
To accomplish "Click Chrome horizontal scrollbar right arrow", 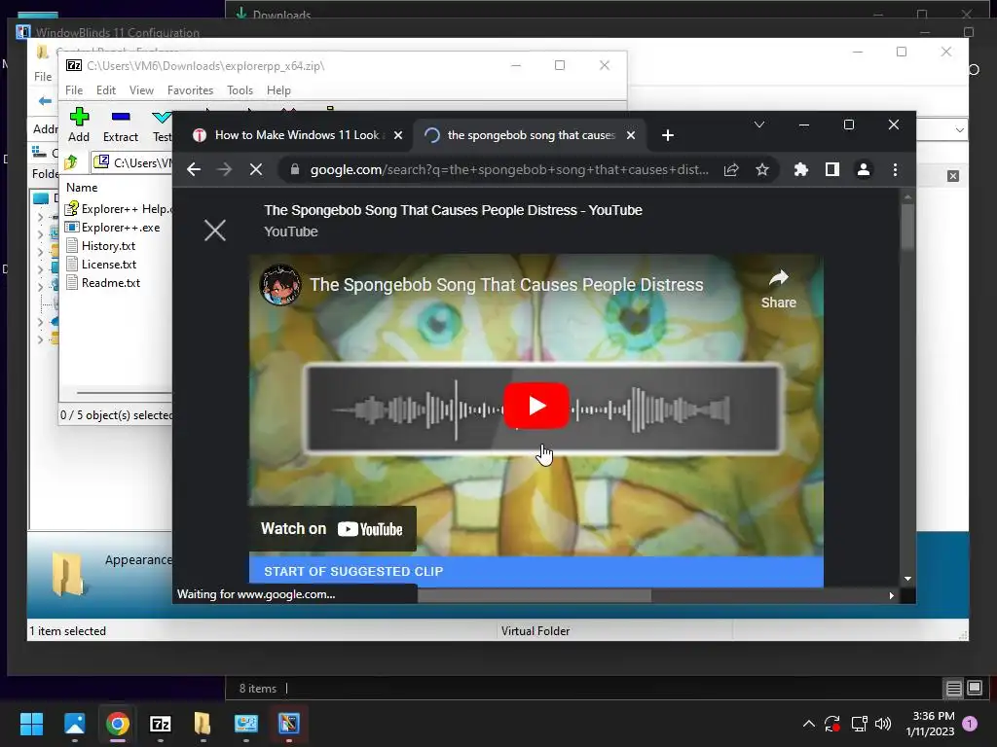I will [891, 596].
